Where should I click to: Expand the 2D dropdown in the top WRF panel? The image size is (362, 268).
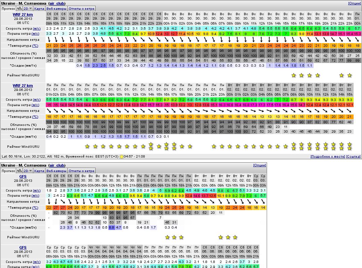coord(28,8)
